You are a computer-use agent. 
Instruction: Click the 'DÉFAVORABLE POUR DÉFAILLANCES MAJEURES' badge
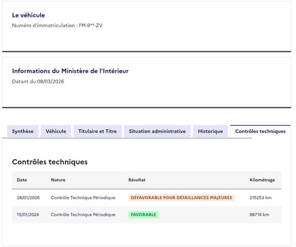181,198
